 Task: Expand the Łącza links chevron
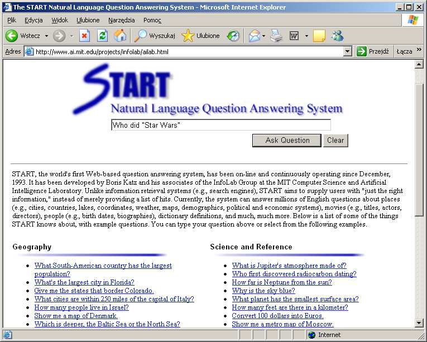tap(419, 50)
